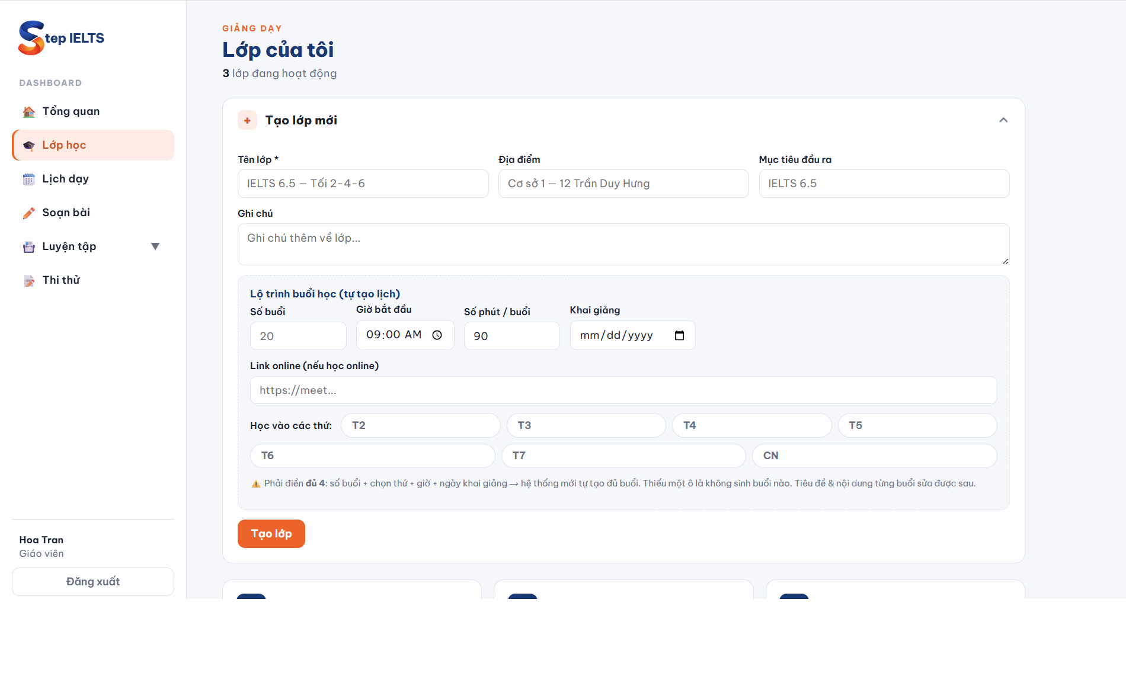Click the warning triangle icon in the note

coord(256,484)
